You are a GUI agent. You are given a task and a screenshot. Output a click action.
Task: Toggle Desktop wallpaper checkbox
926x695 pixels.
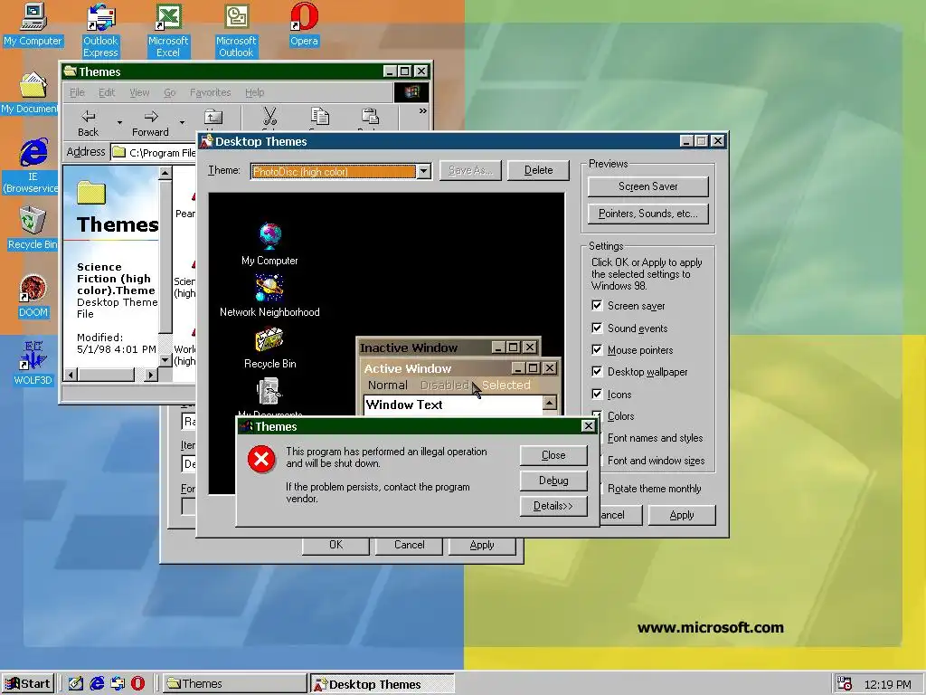pyautogui.click(x=597, y=372)
